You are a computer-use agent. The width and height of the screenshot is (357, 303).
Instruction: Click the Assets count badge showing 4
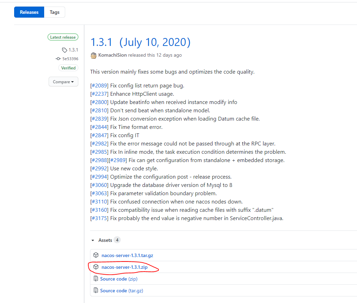point(117,240)
